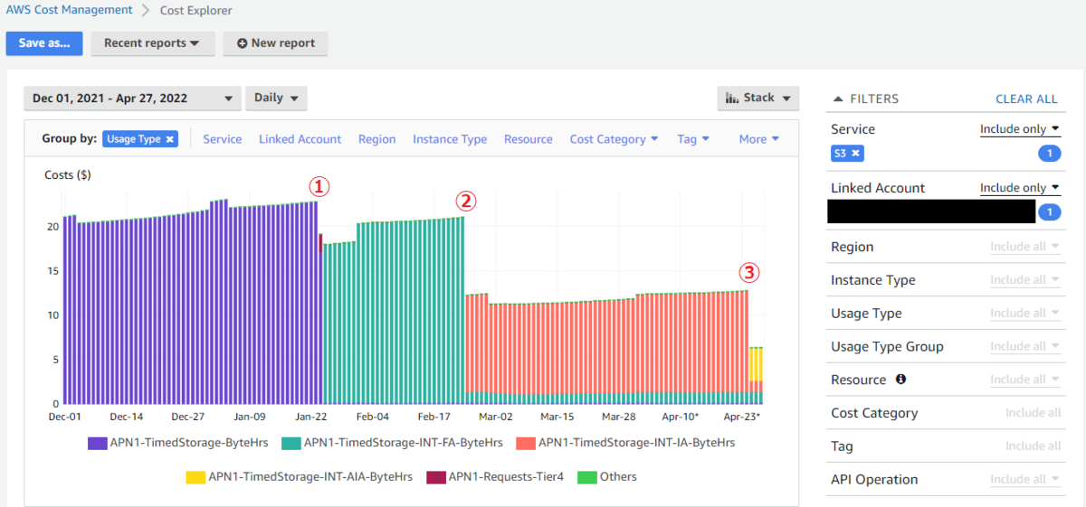Open Usage Type Group Include all dropdown

[1024, 347]
